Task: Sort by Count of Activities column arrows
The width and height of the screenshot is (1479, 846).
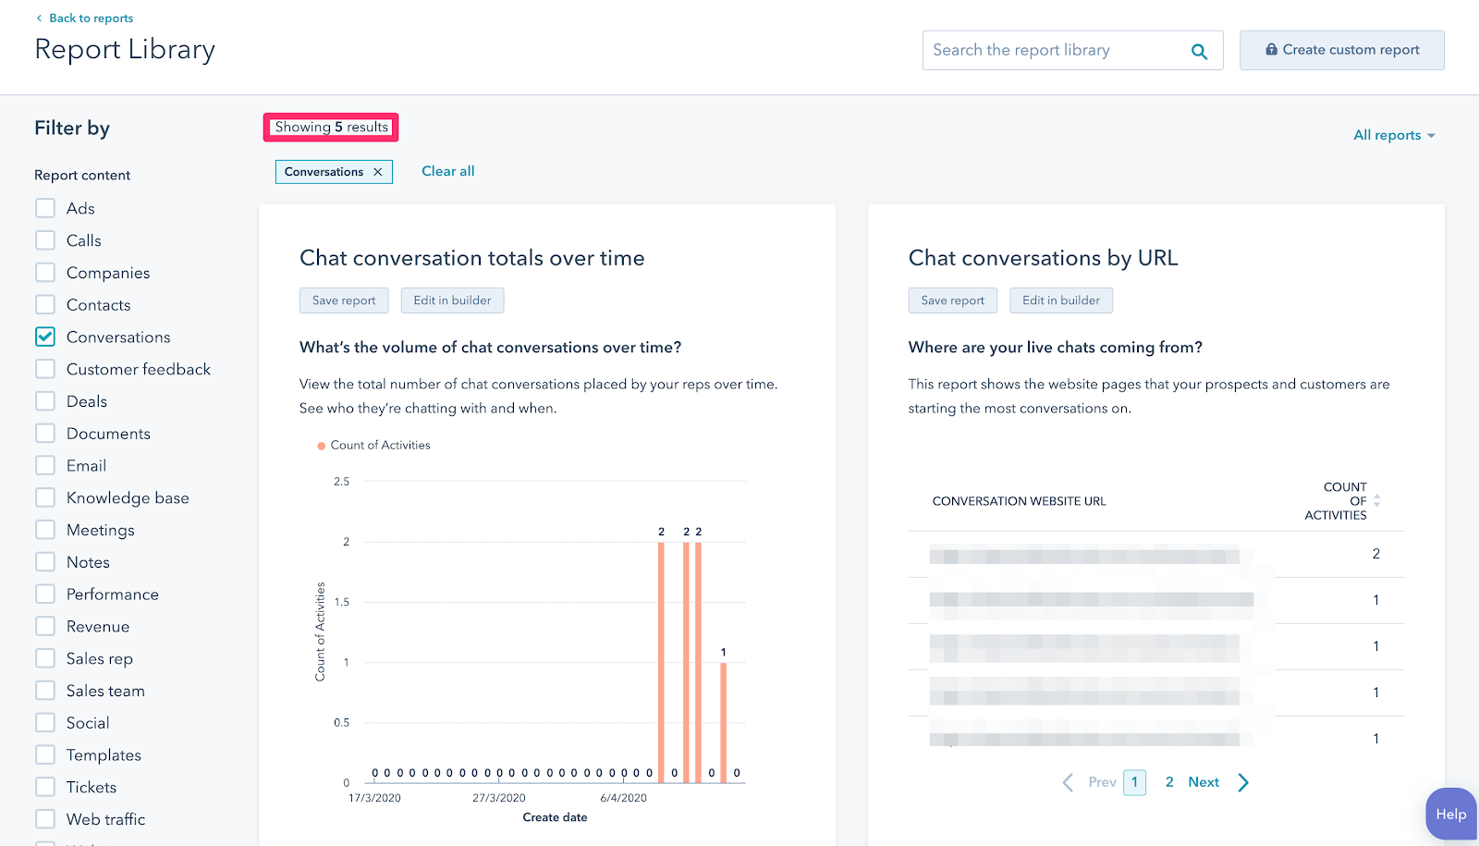Action: pos(1376,501)
